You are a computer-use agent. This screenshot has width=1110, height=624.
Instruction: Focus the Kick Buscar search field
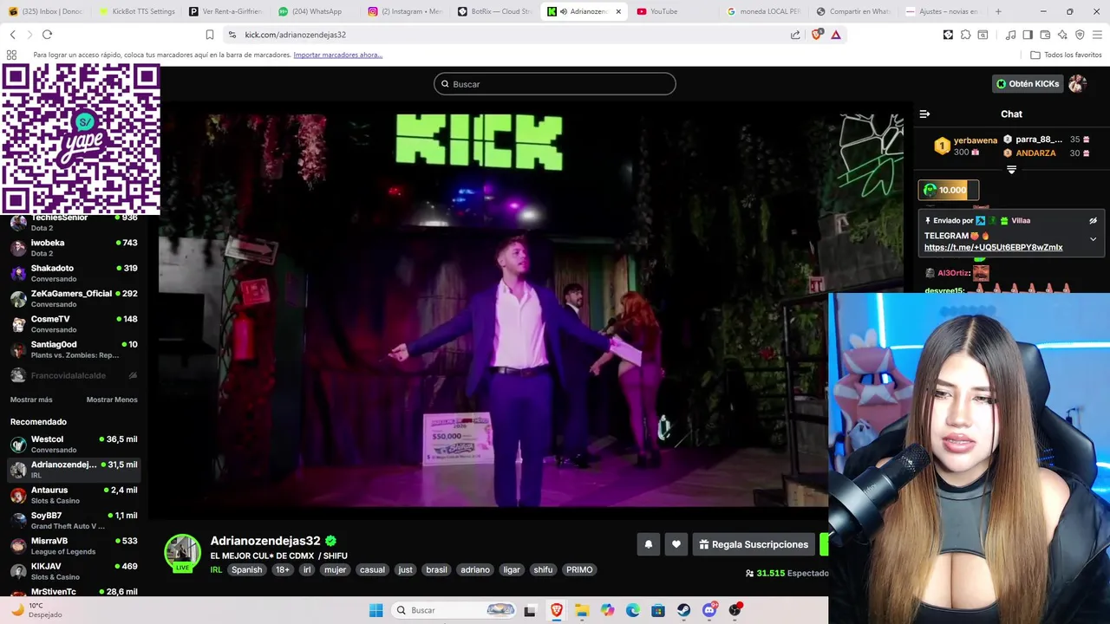coord(555,84)
